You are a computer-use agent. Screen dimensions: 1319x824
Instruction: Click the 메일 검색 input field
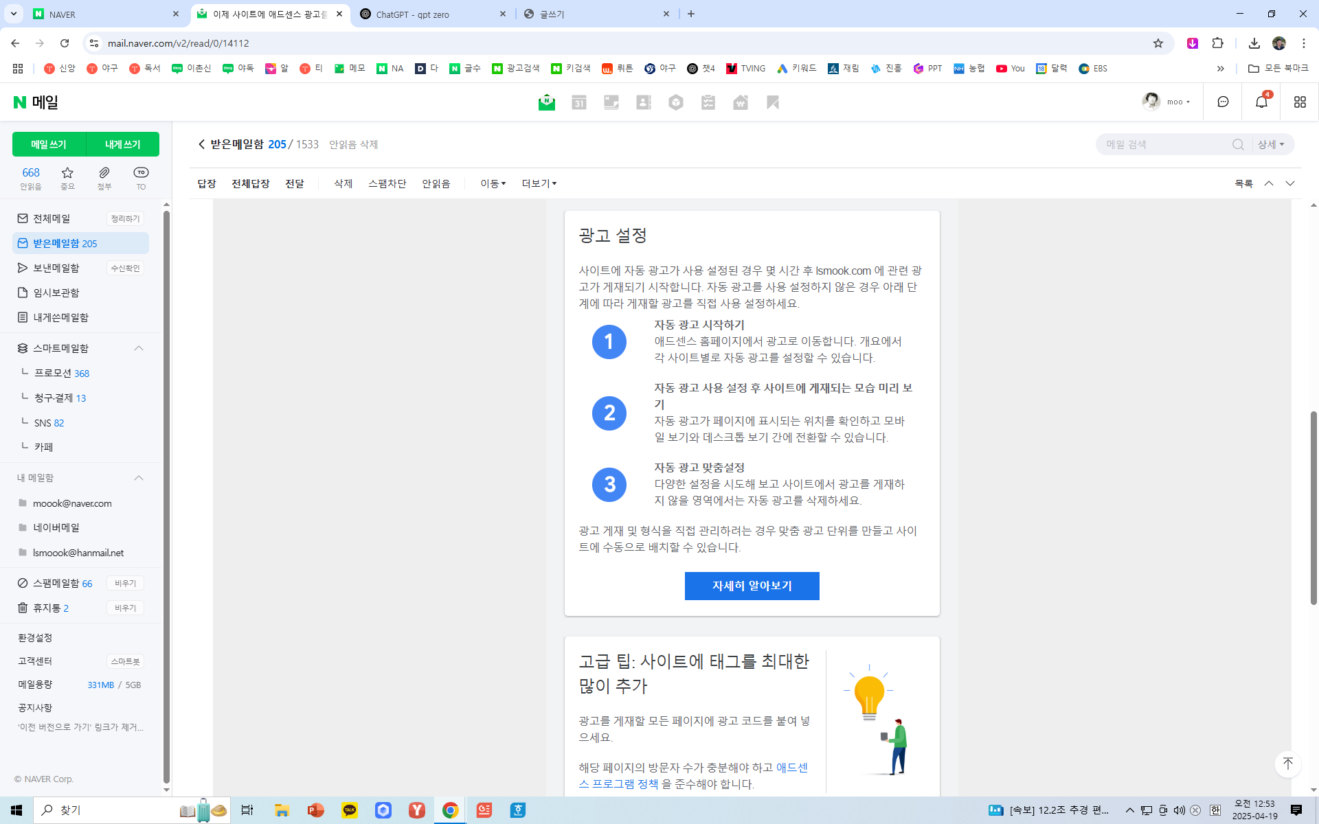coord(1164,144)
